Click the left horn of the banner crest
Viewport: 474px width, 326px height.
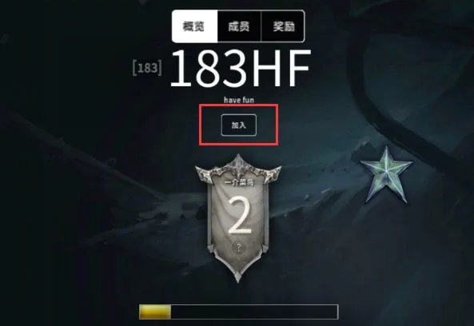205,173
